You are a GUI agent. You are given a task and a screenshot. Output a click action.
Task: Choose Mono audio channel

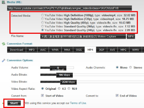coord(117,67)
